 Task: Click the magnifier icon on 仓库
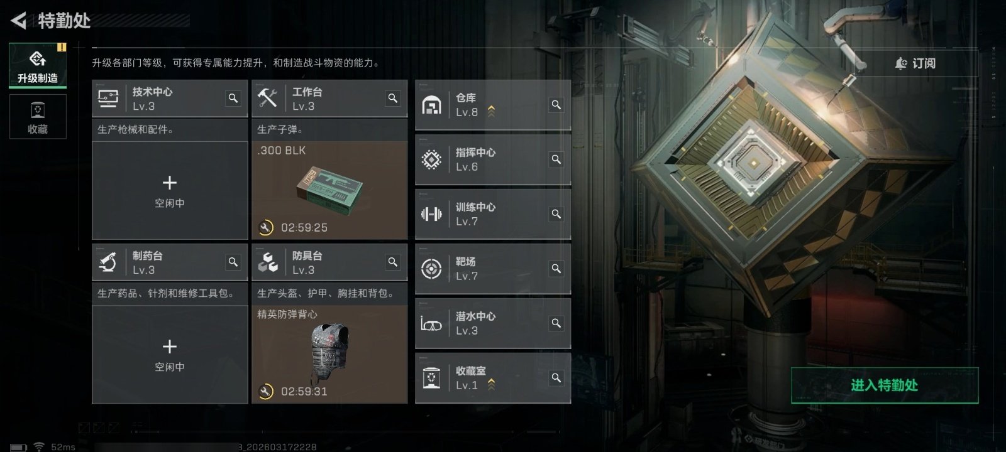556,104
